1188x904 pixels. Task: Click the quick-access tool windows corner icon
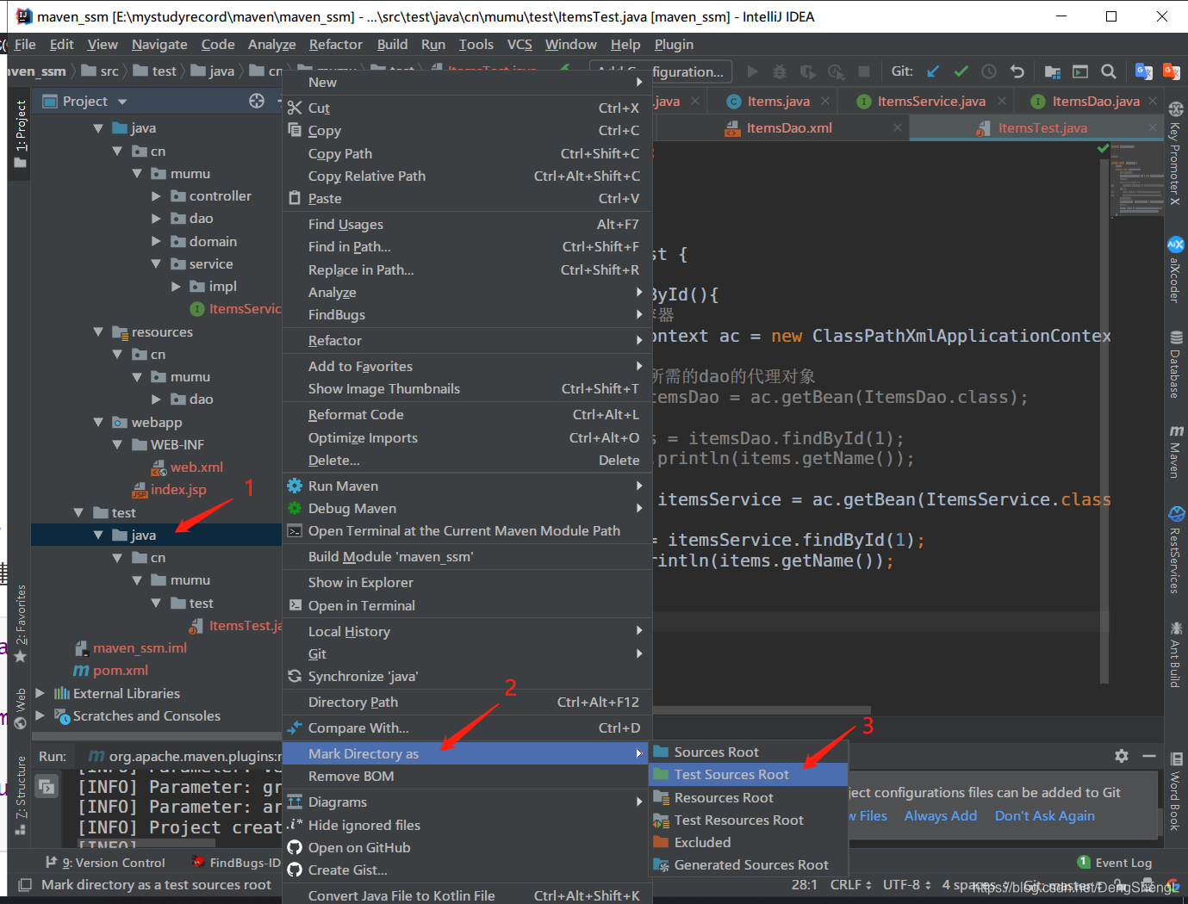pos(25,885)
